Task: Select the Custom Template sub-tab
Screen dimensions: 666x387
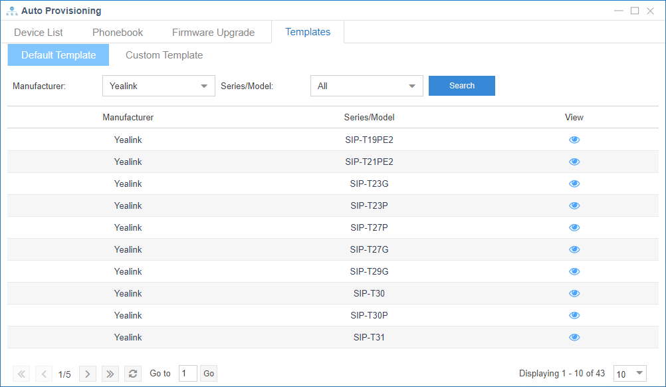Action: 164,55
